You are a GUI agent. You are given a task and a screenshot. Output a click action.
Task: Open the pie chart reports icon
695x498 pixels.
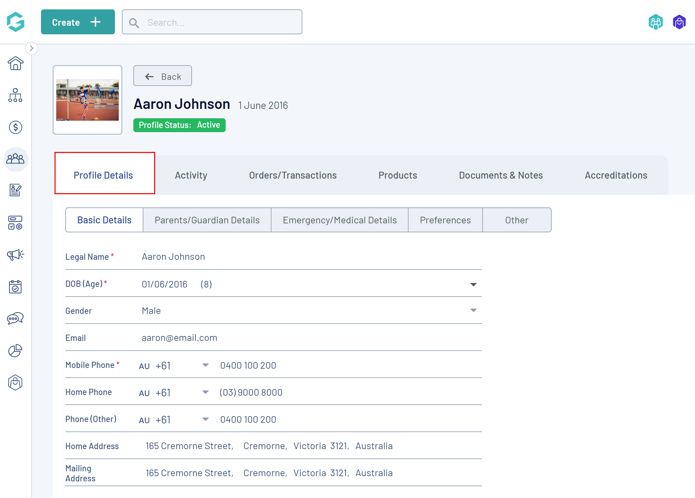15,351
